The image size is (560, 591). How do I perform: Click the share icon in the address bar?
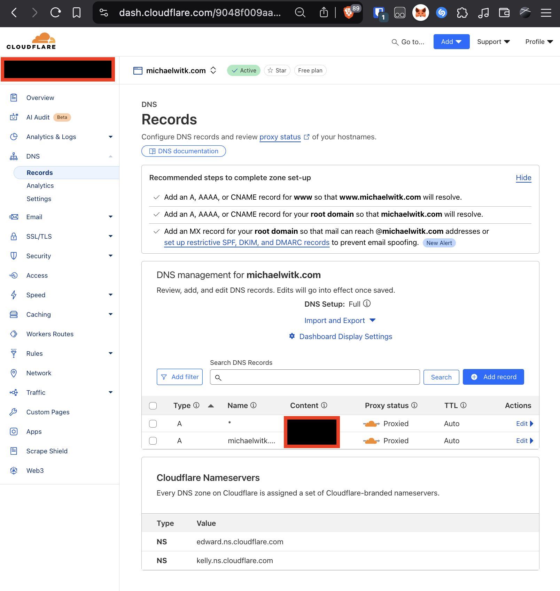pyautogui.click(x=324, y=13)
